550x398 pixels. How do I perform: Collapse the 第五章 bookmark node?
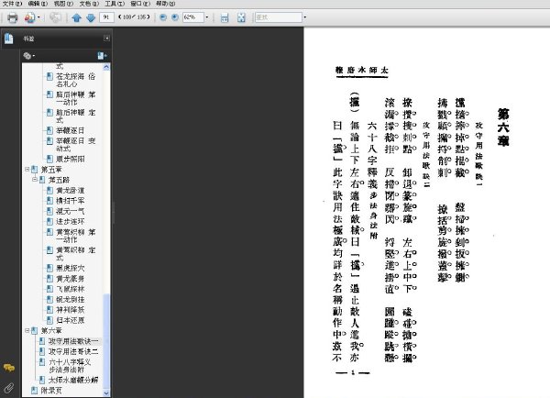click(27, 170)
